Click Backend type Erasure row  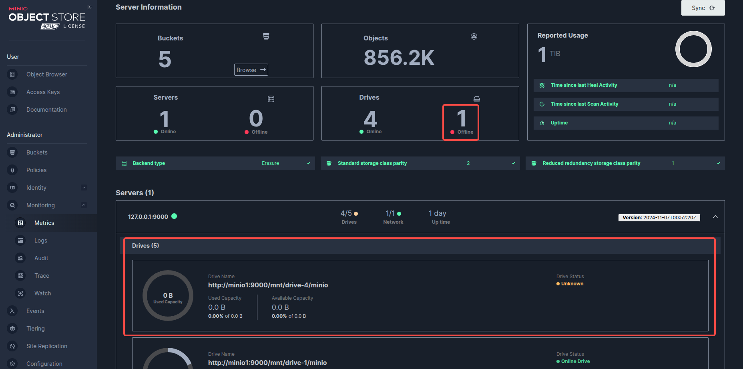tap(215, 163)
